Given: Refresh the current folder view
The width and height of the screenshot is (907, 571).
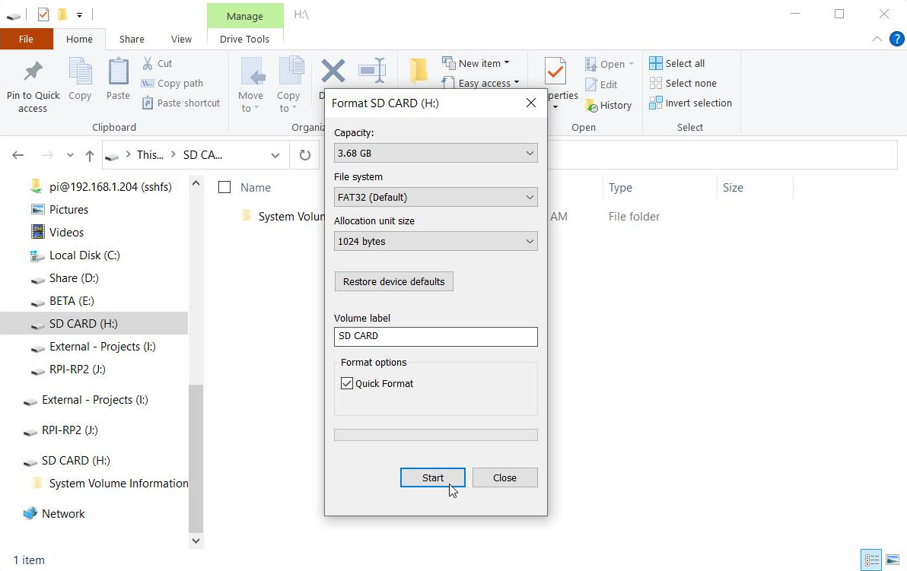Looking at the screenshot, I should point(304,154).
